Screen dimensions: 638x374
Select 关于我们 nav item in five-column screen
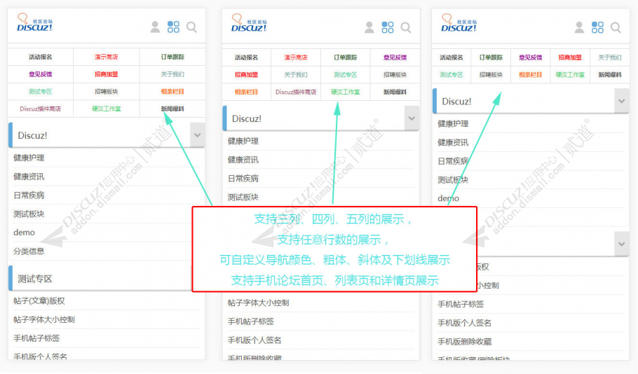click(610, 57)
